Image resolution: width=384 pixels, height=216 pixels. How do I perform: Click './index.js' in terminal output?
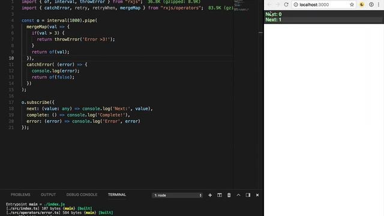click(55, 204)
